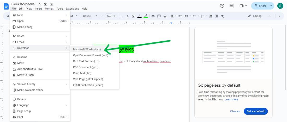Apply italic formatting
Screen dimensions: 287x122
point(127,16)
